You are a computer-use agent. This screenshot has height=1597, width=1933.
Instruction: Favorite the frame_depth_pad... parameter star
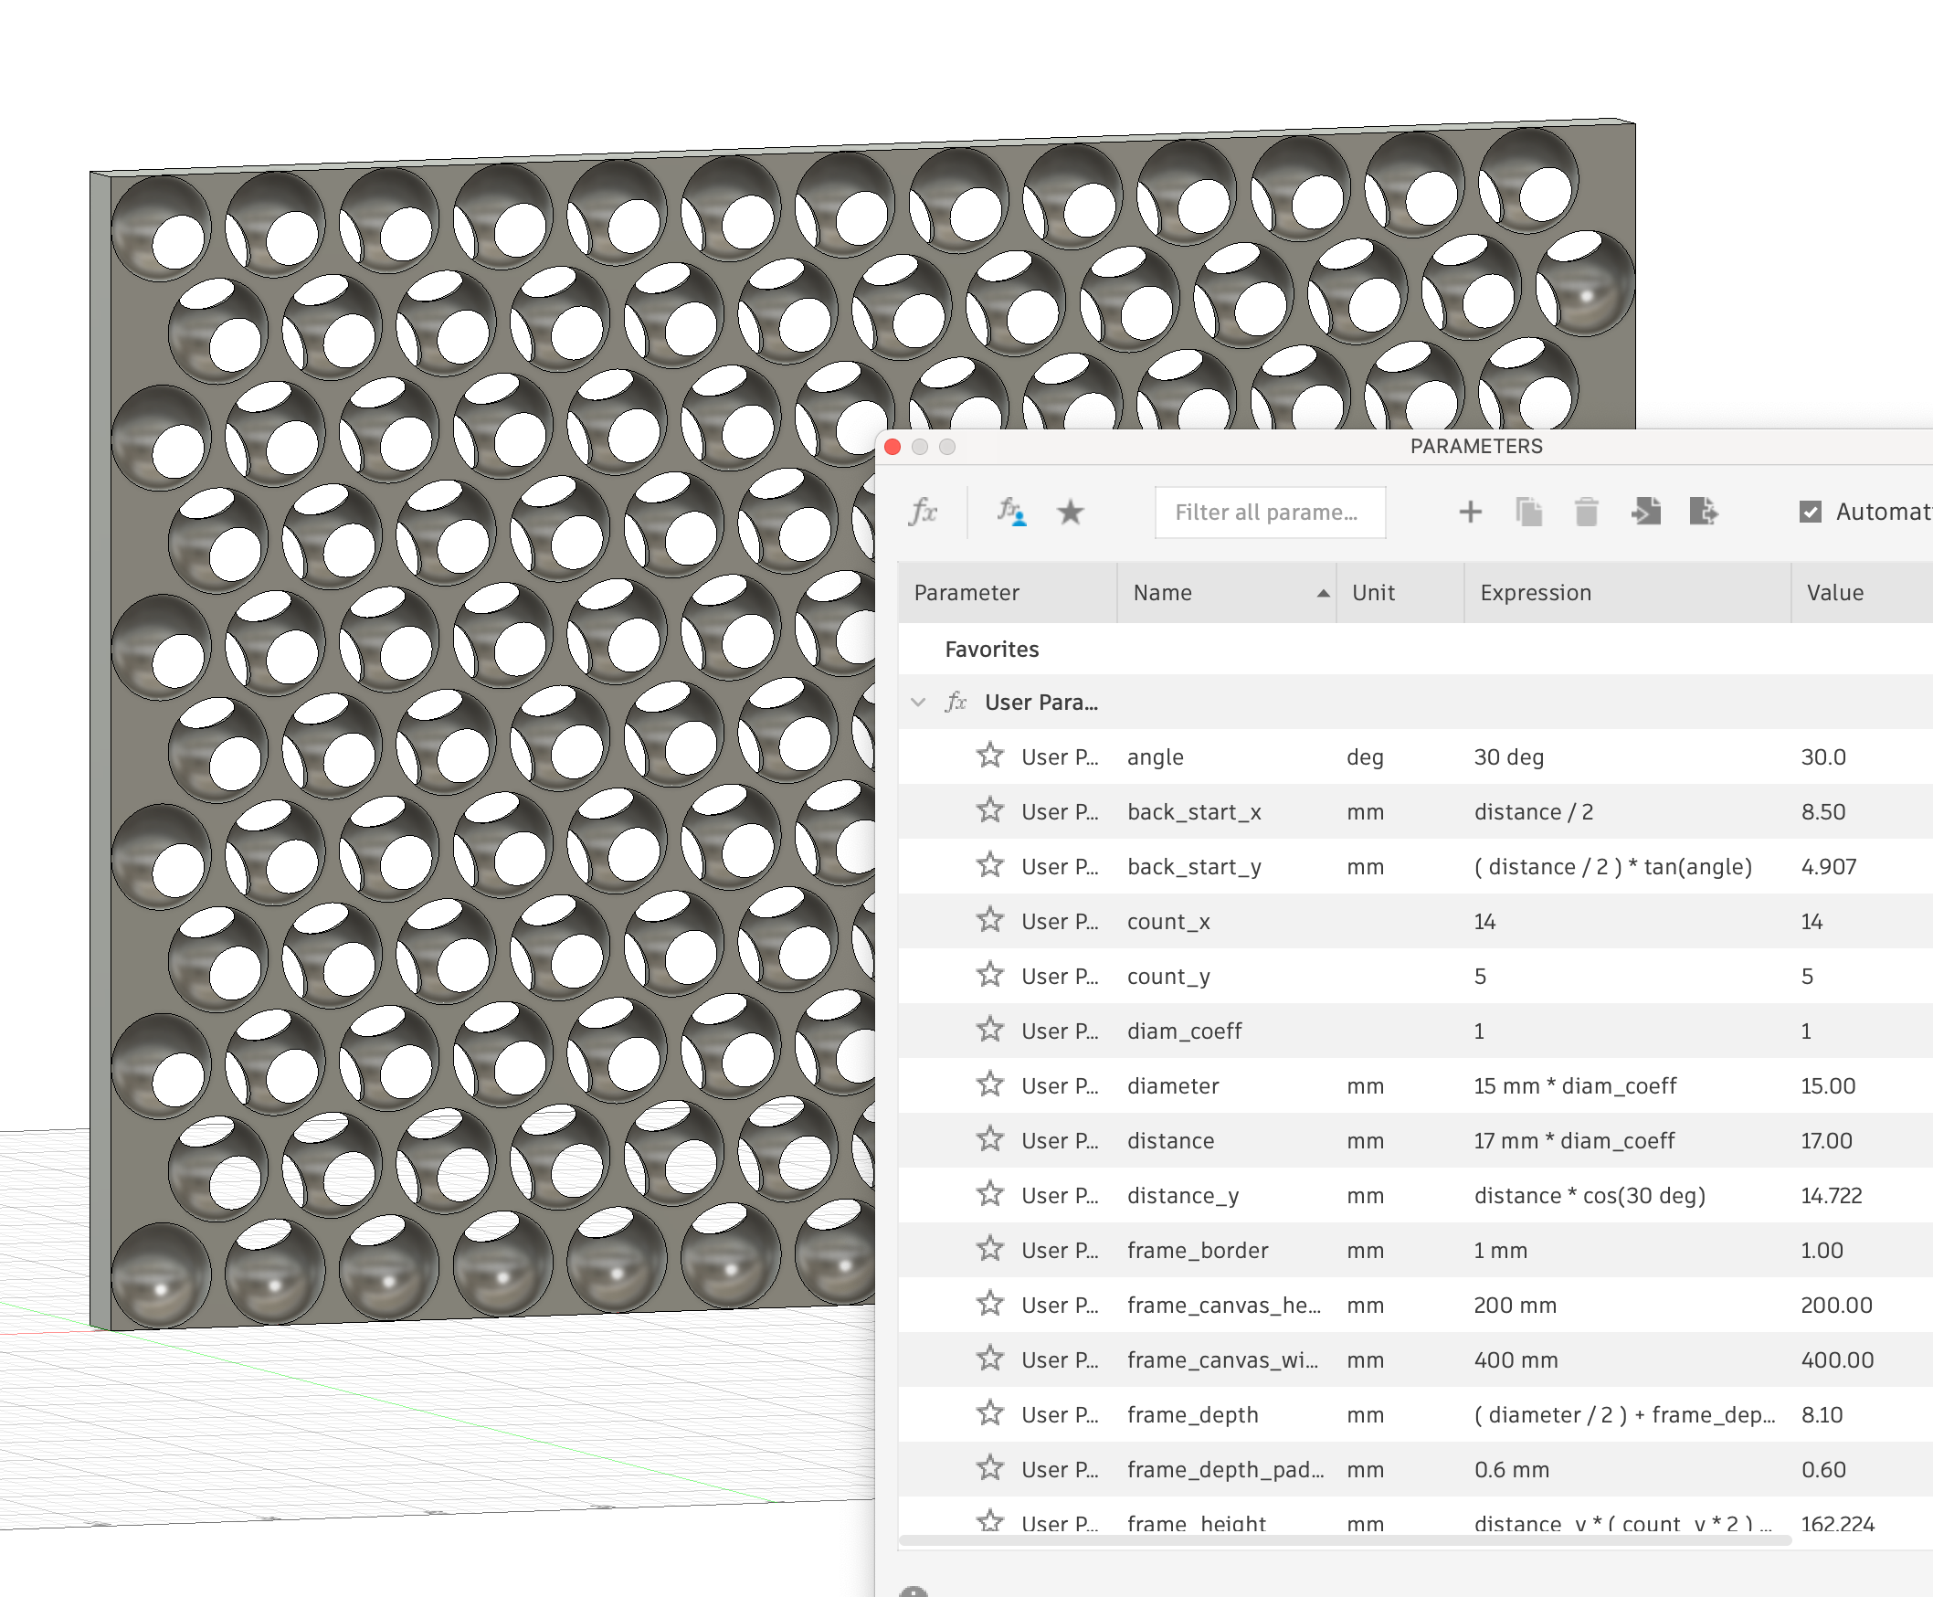click(x=989, y=1467)
